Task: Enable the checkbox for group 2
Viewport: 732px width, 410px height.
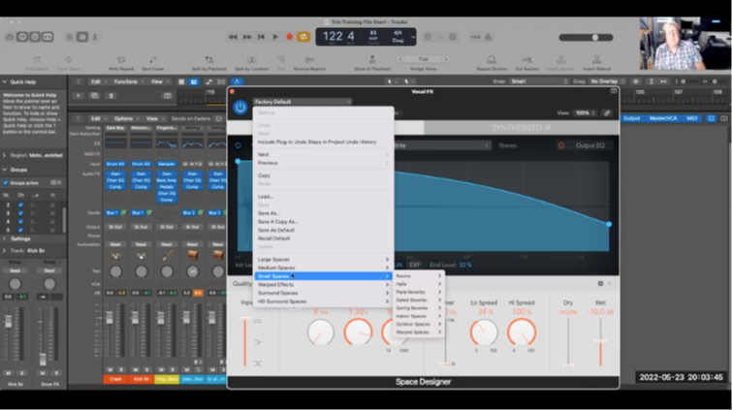Action: click(19, 205)
